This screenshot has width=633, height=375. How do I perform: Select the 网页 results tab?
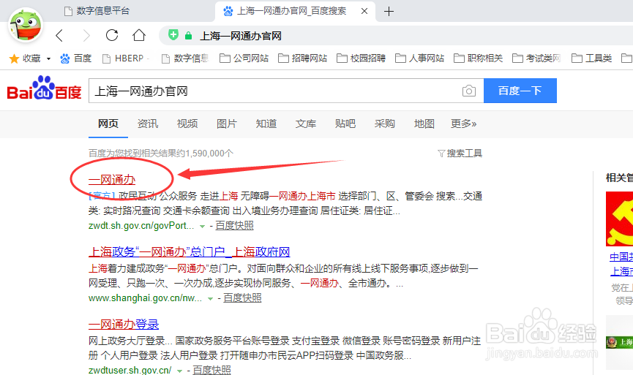point(108,124)
